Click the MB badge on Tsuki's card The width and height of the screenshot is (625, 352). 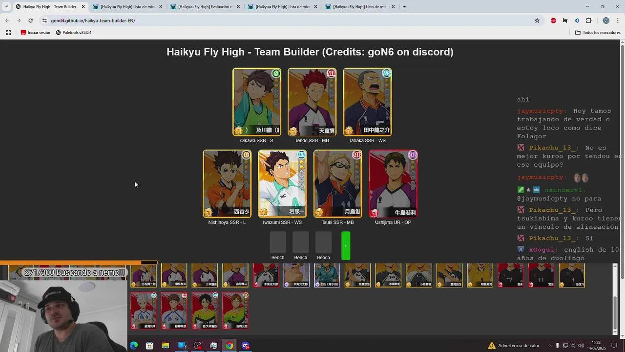[x=357, y=155]
